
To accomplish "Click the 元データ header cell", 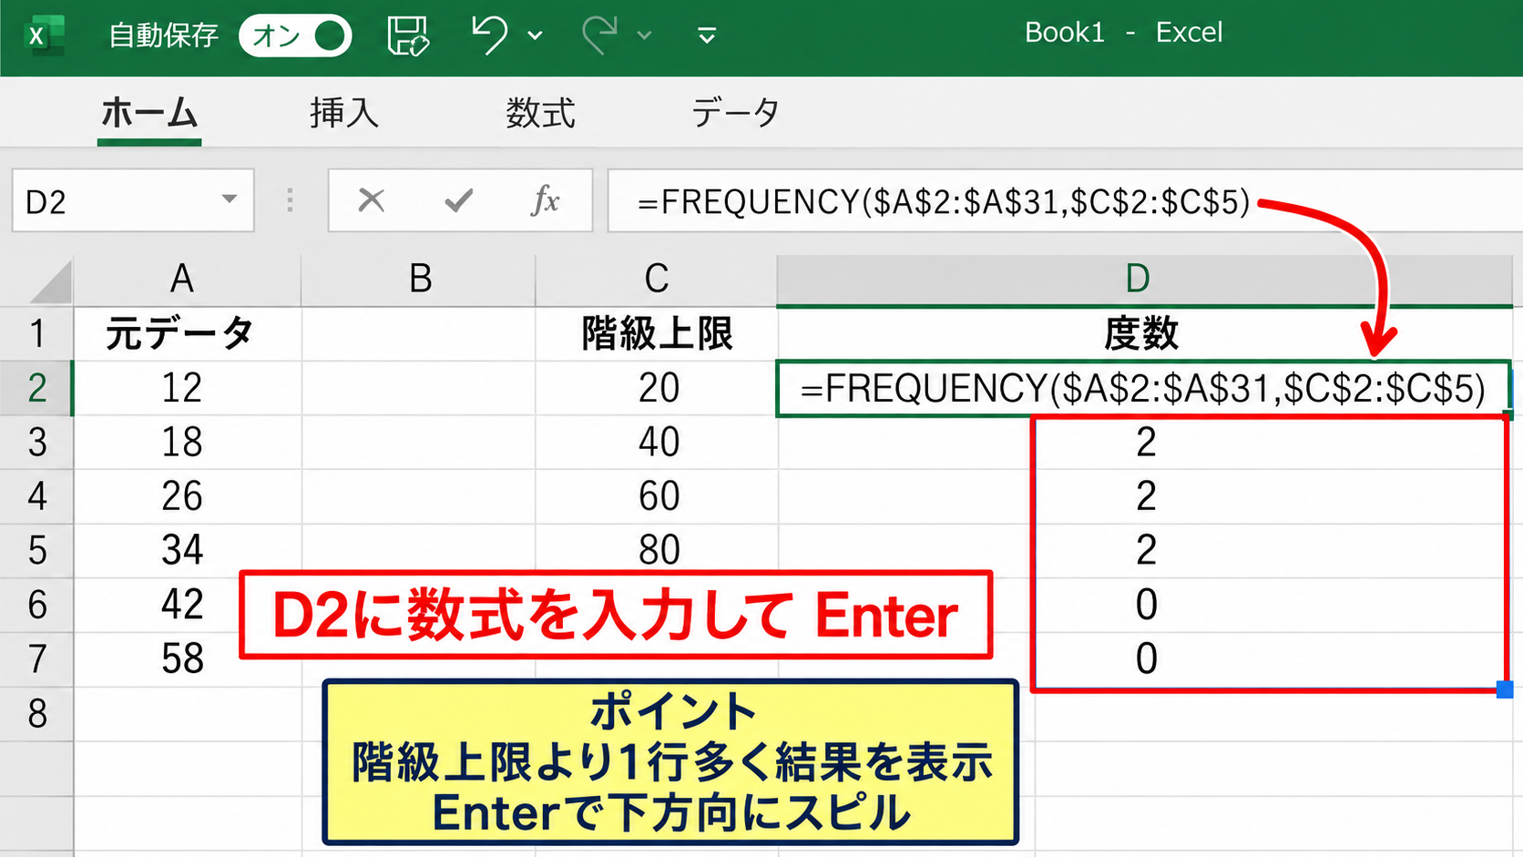I will [187, 334].
